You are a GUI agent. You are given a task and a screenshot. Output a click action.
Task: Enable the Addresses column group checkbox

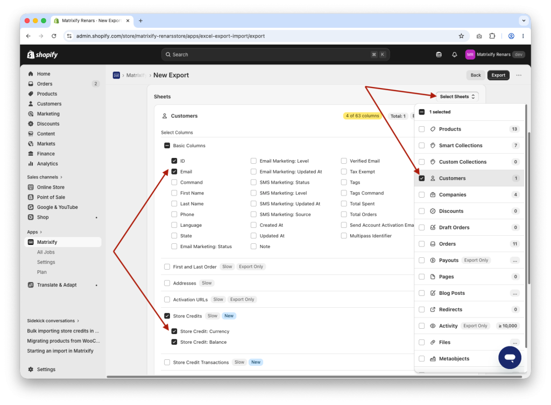(167, 283)
